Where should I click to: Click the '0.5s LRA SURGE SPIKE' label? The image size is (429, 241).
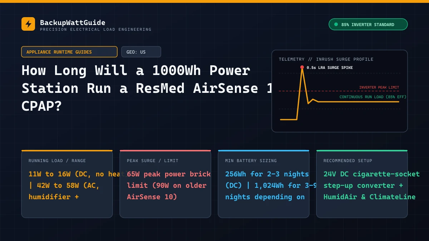(x=330, y=67)
